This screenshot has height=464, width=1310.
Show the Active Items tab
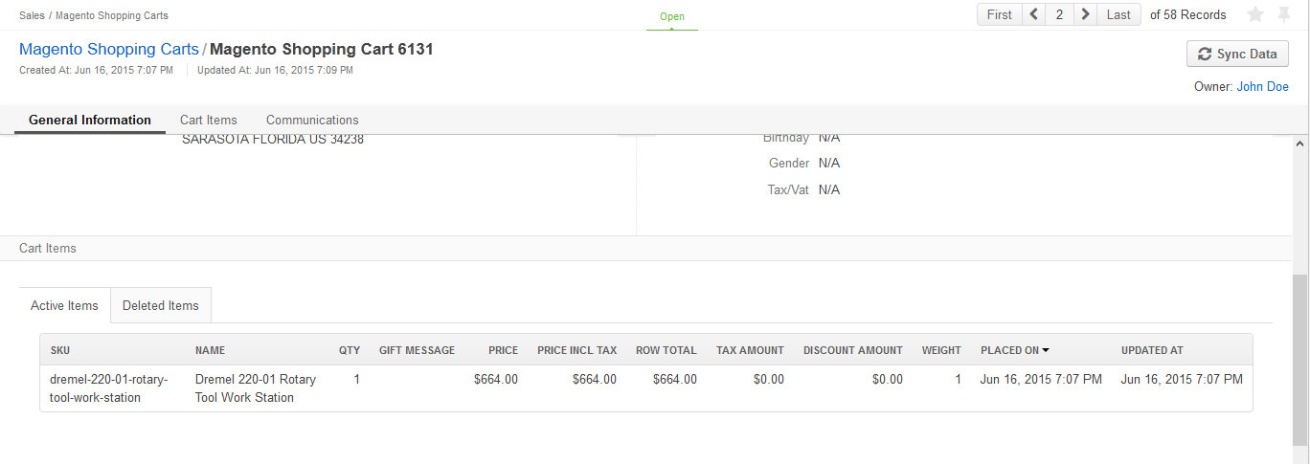pos(64,305)
